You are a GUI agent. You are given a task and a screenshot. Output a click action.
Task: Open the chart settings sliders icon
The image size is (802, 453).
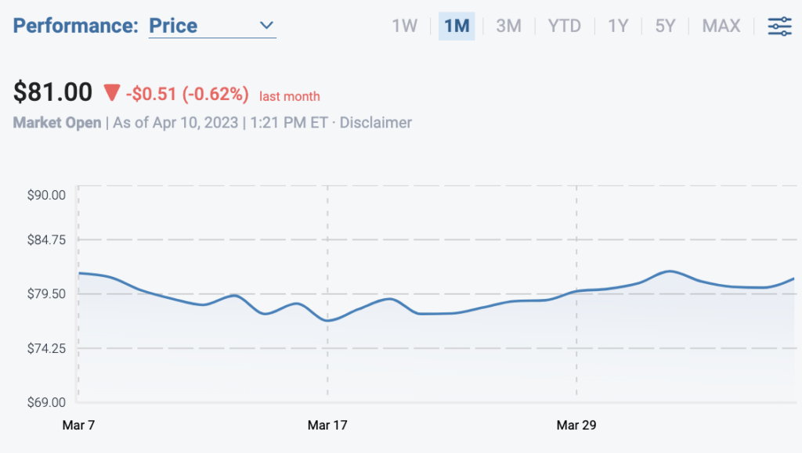779,26
